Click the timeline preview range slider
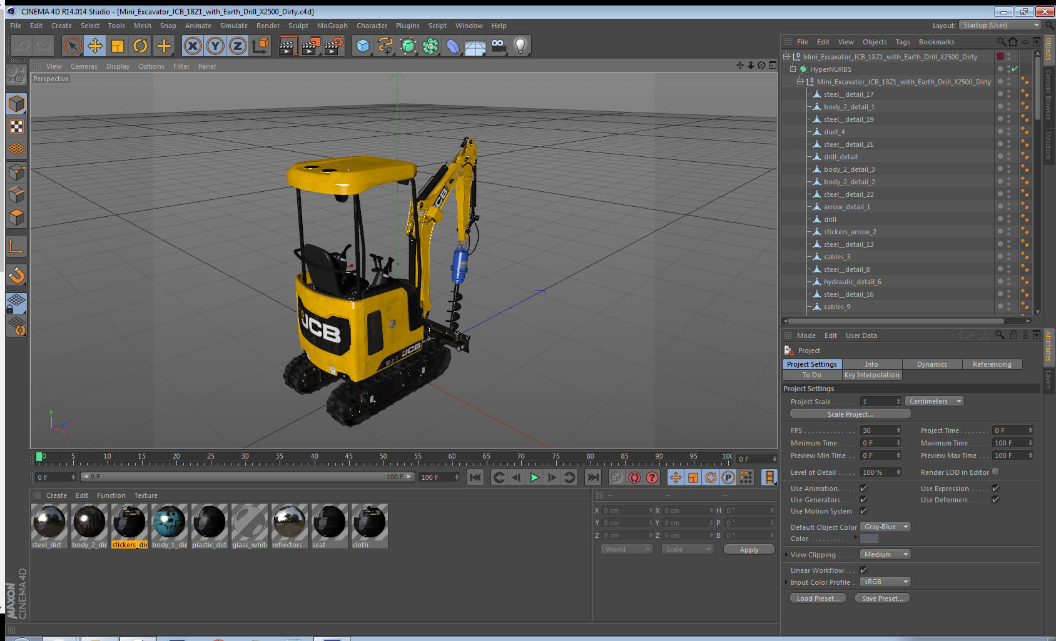Screen dimensions: 1056x641 (x=247, y=477)
